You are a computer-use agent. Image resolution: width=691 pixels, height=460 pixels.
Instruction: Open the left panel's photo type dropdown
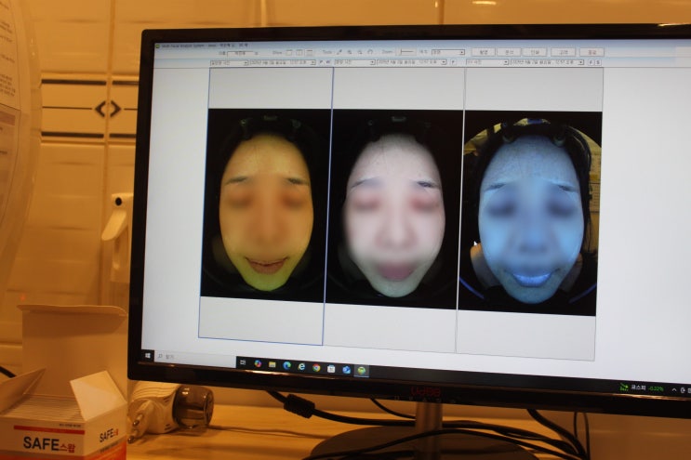point(229,63)
